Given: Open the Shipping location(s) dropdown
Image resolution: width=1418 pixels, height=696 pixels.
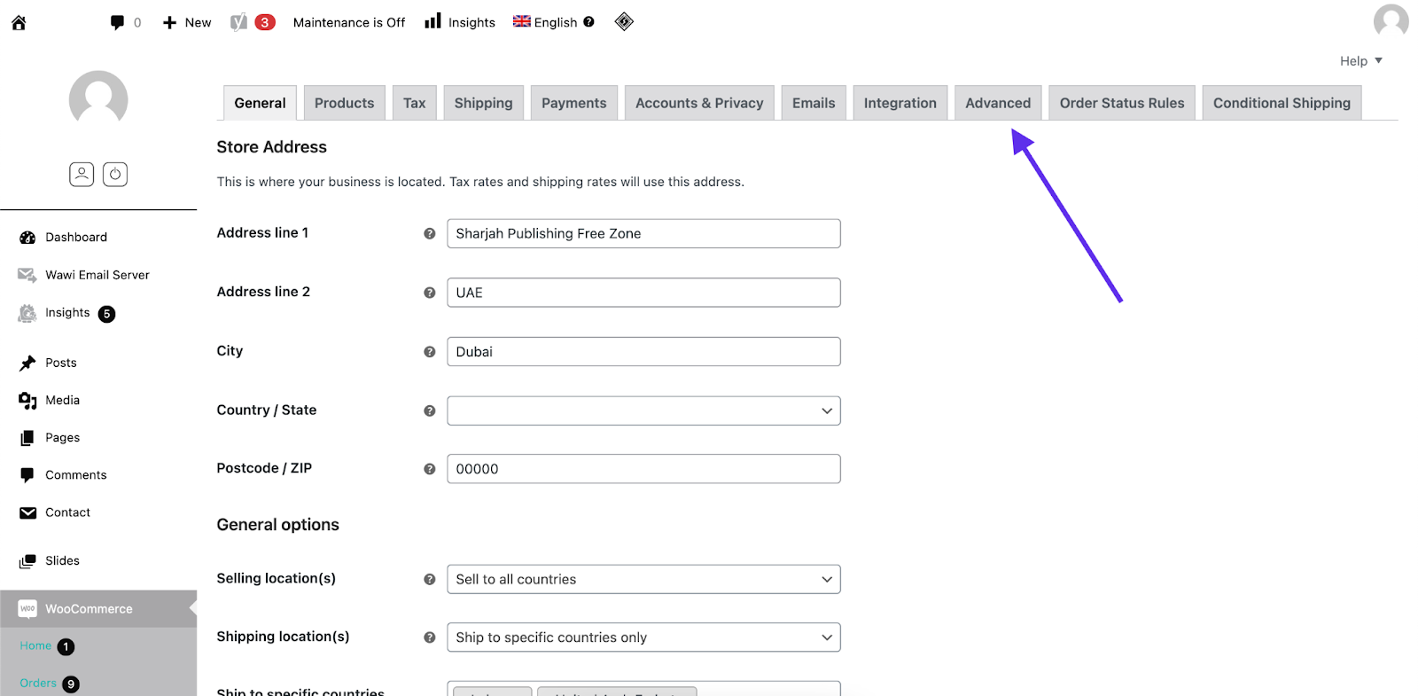Looking at the screenshot, I should point(643,637).
